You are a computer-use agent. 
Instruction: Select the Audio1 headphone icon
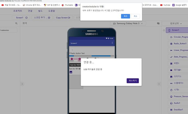(171, 103)
